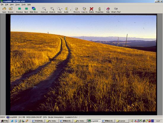Open the View menu
This screenshot has height=123, width=163.
(12, 4)
